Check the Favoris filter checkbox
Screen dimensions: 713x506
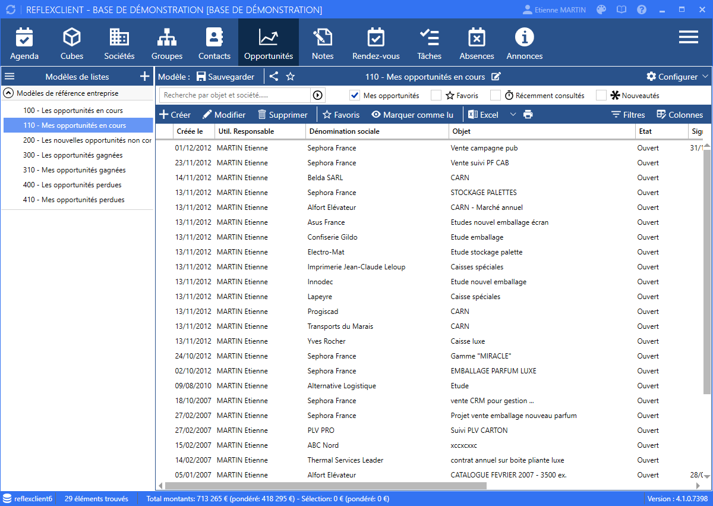[x=436, y=95]
